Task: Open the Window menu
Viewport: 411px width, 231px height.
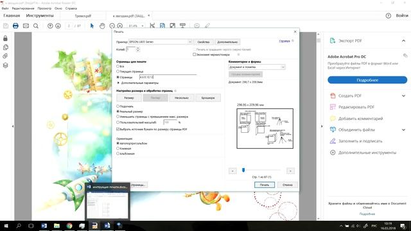Action: click(58, 8)
